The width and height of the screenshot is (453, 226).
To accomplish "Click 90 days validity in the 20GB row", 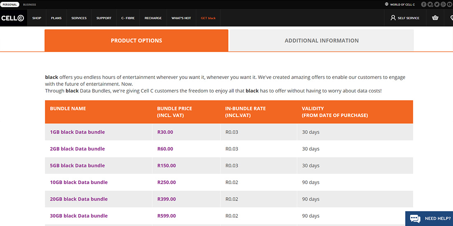I will 311,199.
